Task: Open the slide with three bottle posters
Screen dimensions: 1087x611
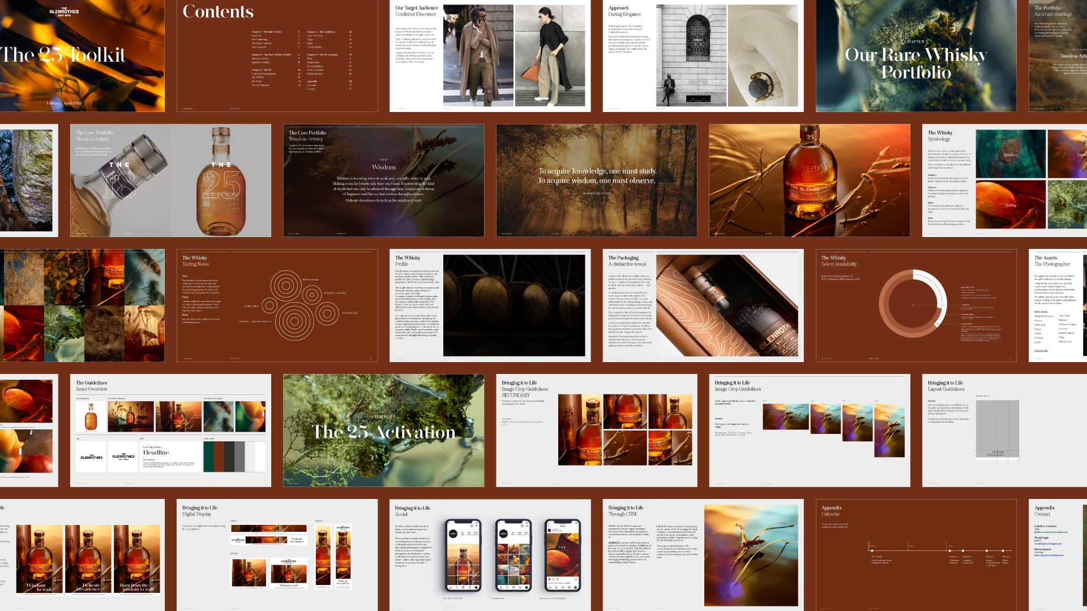Action: 82,555
